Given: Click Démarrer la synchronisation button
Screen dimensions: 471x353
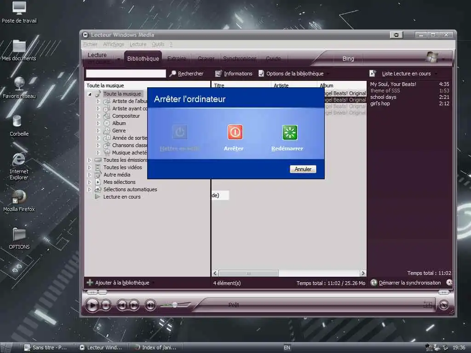Looking at the screenshot, I should [x=406, y=283].
